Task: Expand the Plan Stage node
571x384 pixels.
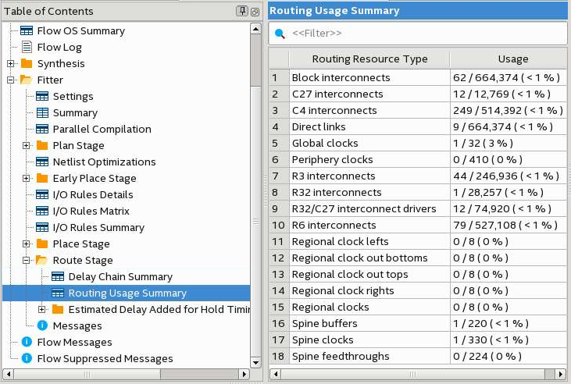Action: pos(27,145)
